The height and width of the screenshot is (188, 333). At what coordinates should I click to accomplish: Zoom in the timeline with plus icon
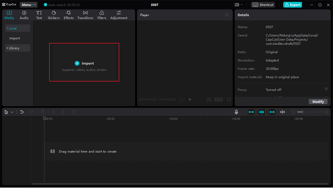pos(326,112)
